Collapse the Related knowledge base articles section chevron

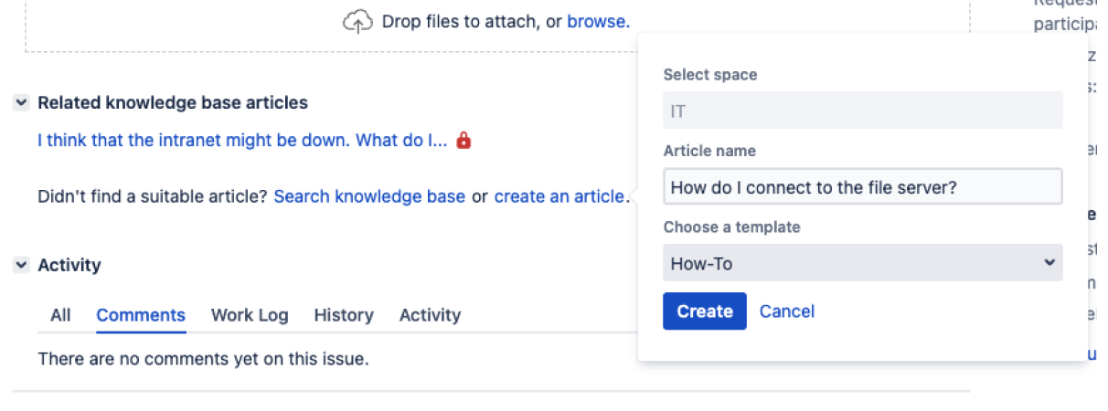point(21,103)
